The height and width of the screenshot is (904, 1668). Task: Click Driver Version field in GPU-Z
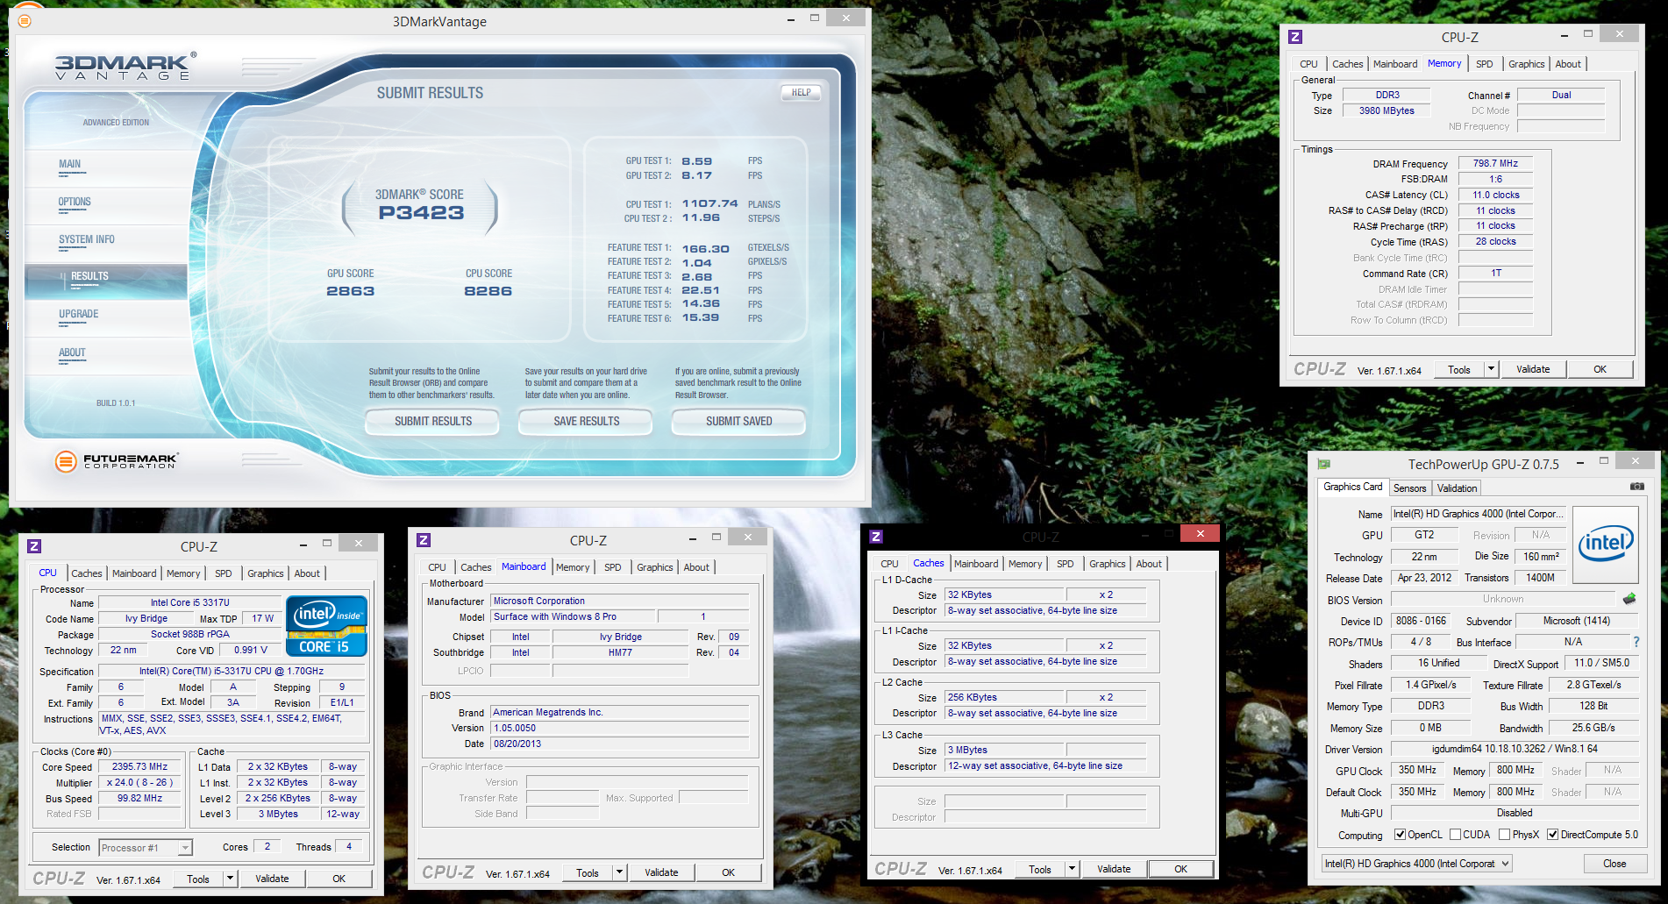1515,749
